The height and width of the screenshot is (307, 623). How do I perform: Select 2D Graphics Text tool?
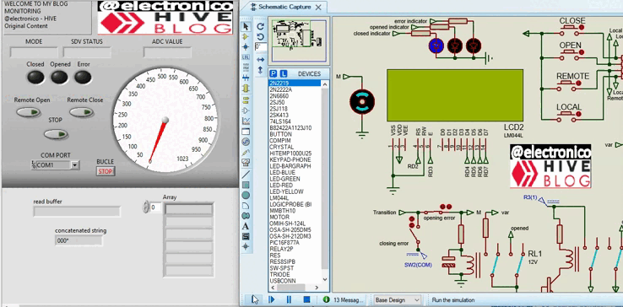pos(246,226)
